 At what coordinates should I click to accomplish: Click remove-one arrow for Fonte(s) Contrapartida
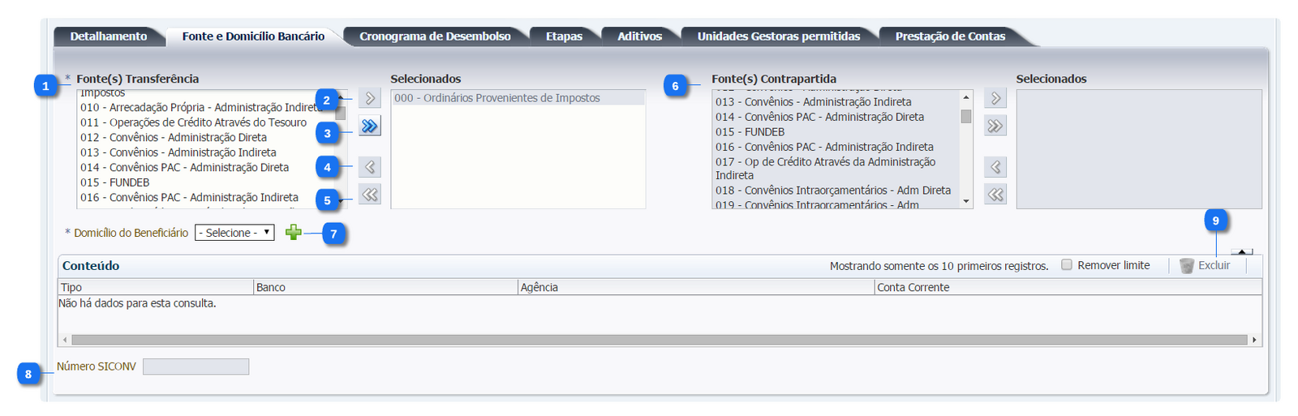point(995,167)
